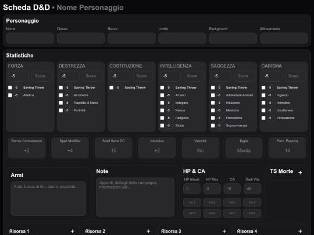Focus the Intelligenza Score field
The image size is (314, 235).
[194, 76]
